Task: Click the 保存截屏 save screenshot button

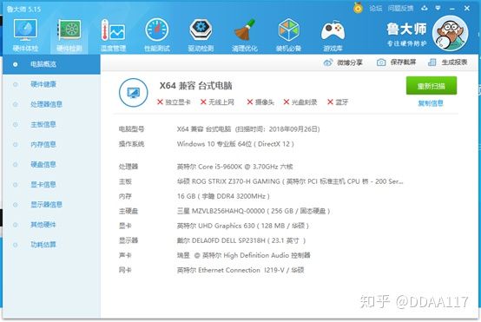Action: (x=396, y=62)
